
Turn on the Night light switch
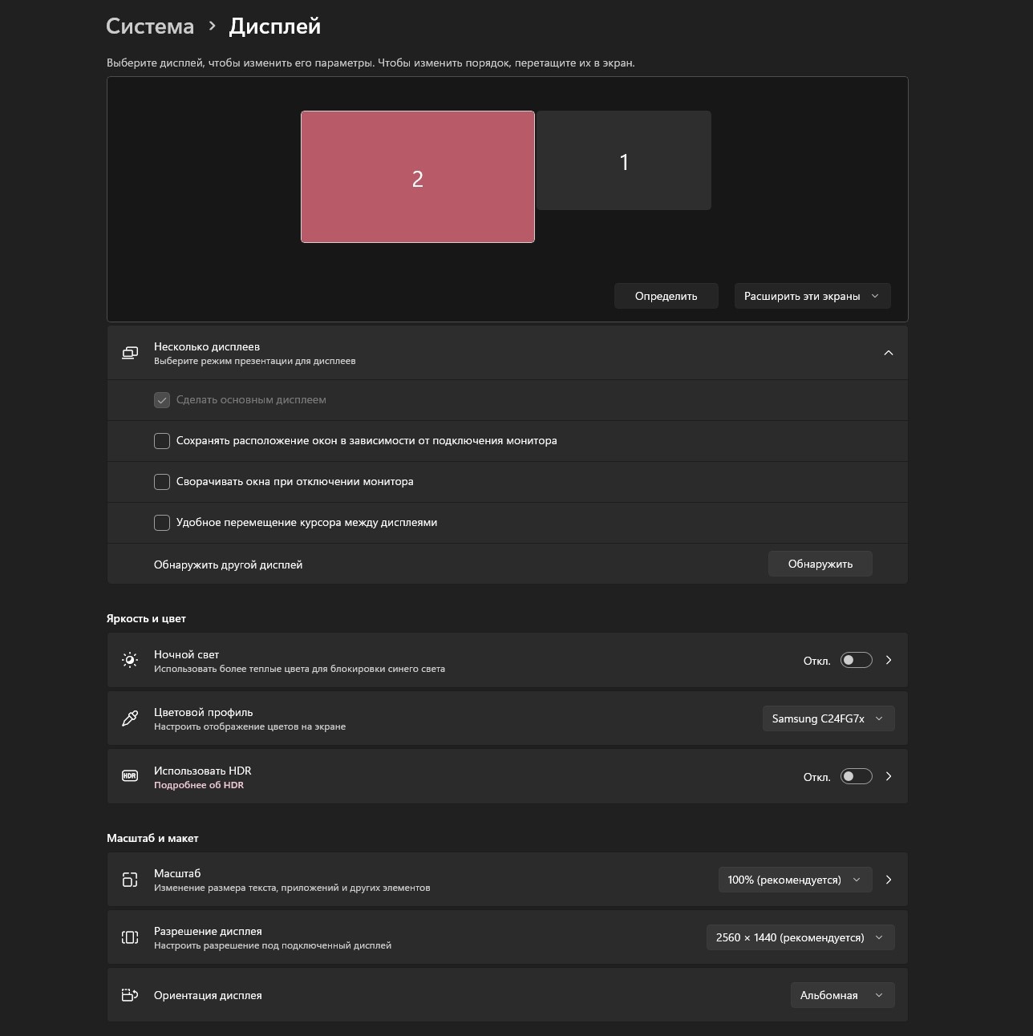856,660
